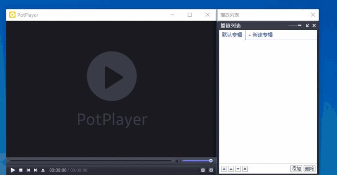Click the 删除 button
Viewport: 337px width, 175px height.
click(x=309, y=168)
